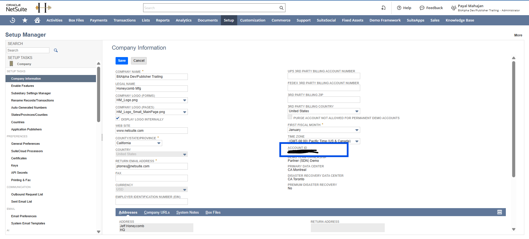Click the main page vertical scrollbar
The height and width of the screenshot is (239, 529).
click(514, 119)
